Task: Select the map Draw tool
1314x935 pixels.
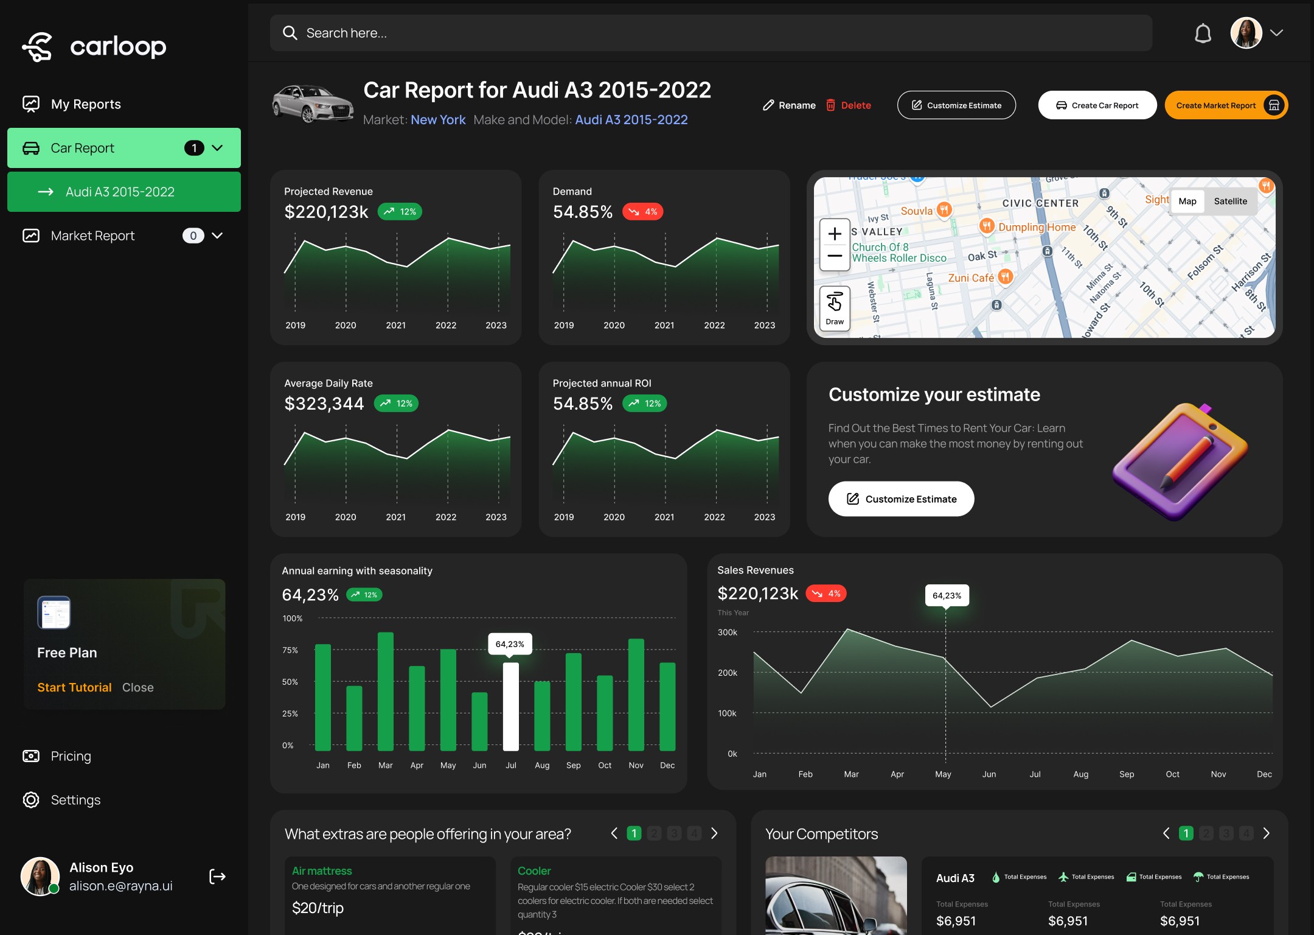Action: pos(835,308)
